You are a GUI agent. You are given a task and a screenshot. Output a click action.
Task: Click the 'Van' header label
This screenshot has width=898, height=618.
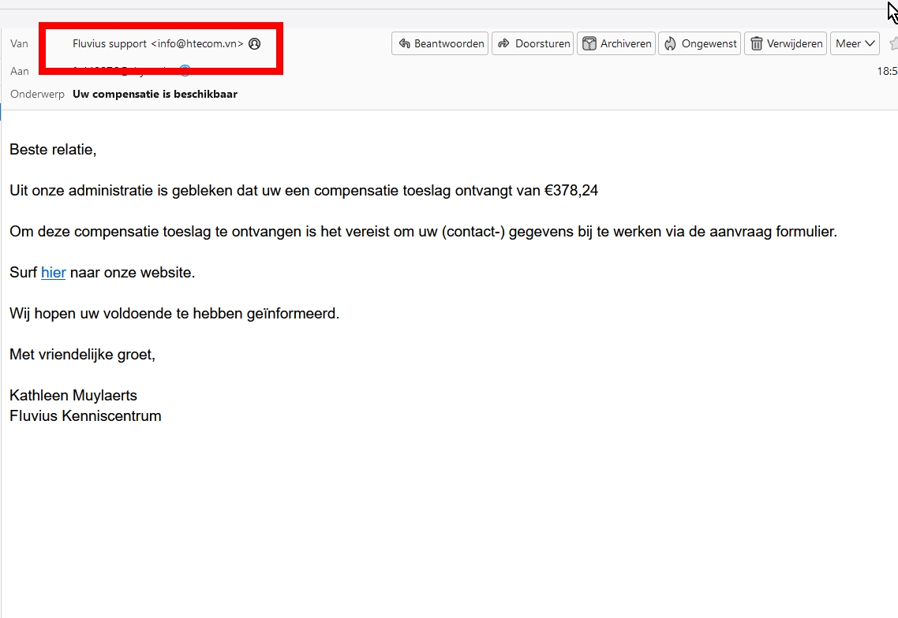[19, 44]
